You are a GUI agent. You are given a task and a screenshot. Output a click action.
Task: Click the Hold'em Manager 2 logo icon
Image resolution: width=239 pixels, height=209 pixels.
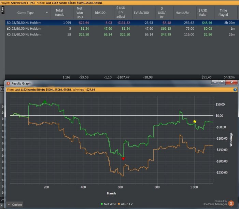(231, 203)
